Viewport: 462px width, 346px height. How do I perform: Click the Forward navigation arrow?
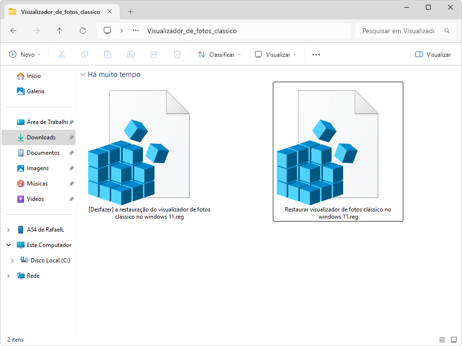[37, 31]
